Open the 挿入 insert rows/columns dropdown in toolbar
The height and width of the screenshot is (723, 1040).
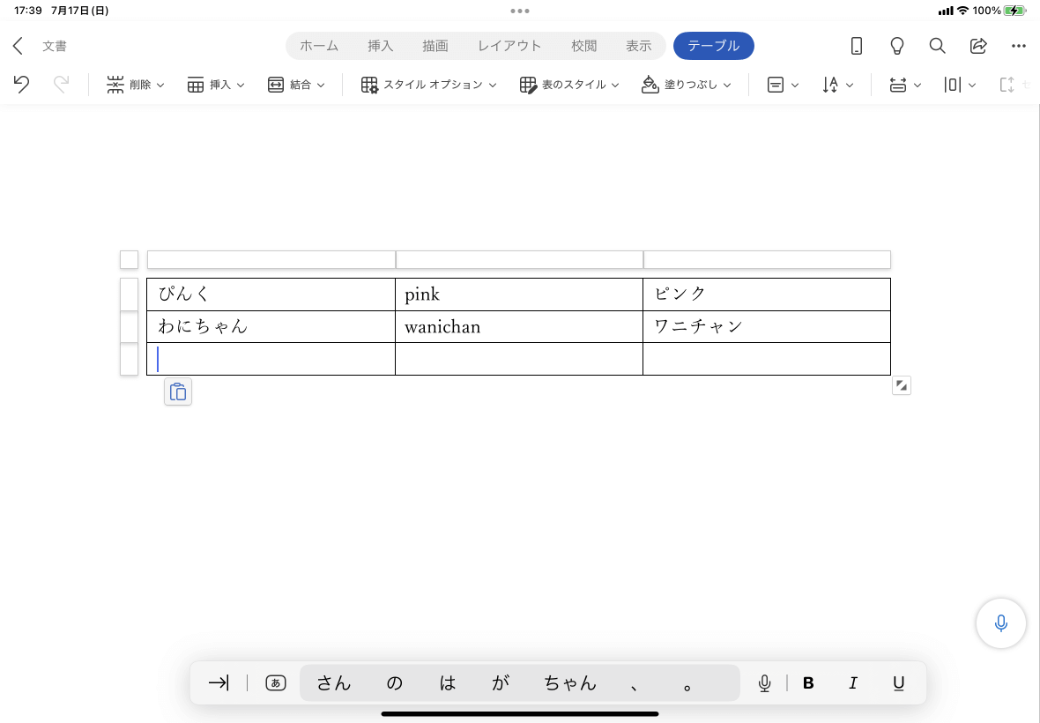216,85
